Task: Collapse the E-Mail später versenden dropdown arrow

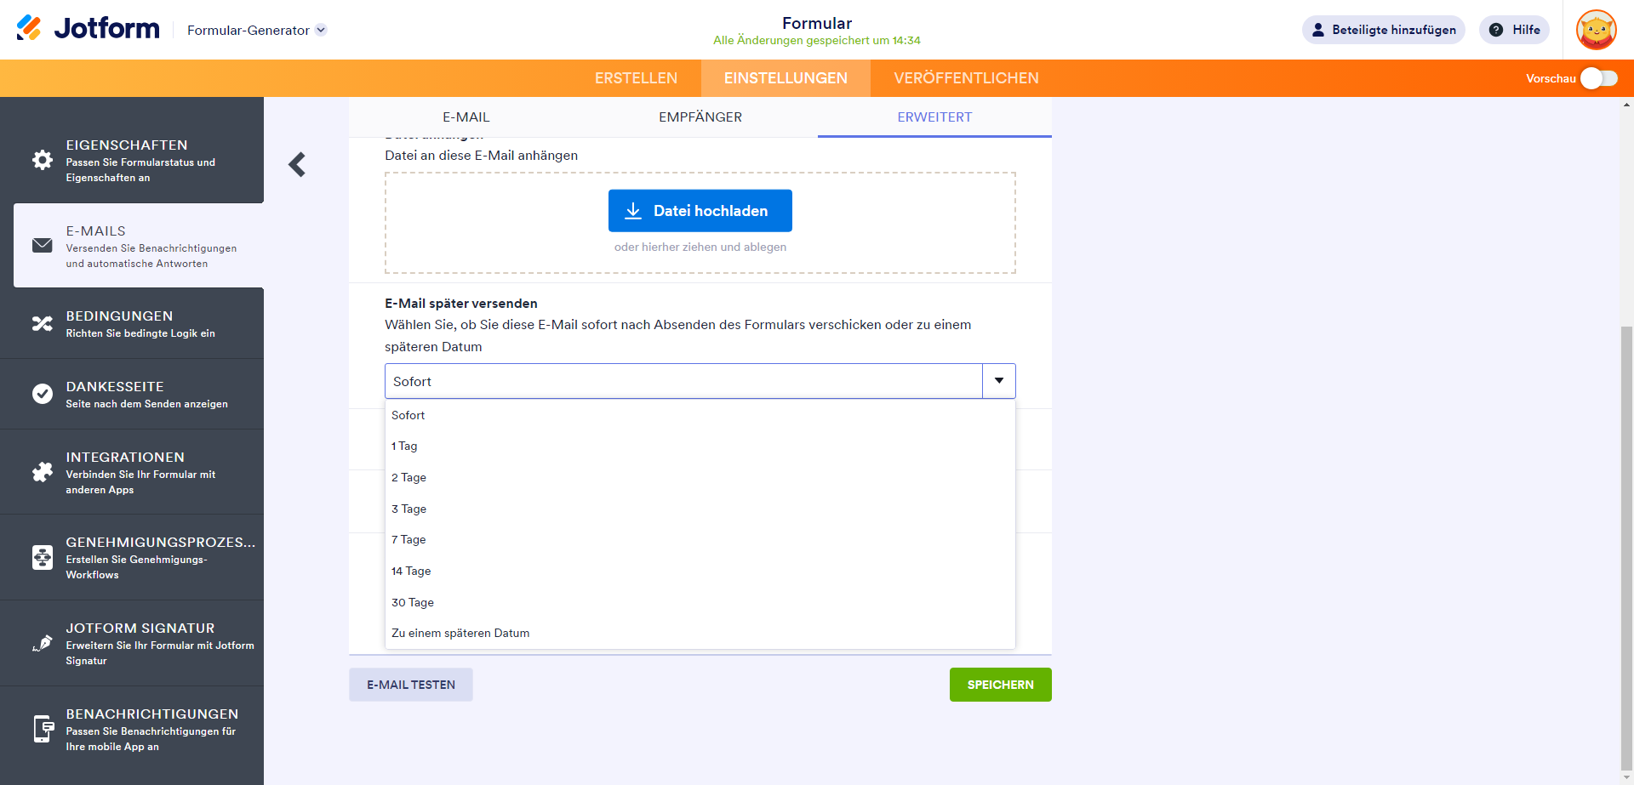Action: (x=999, y=381)
